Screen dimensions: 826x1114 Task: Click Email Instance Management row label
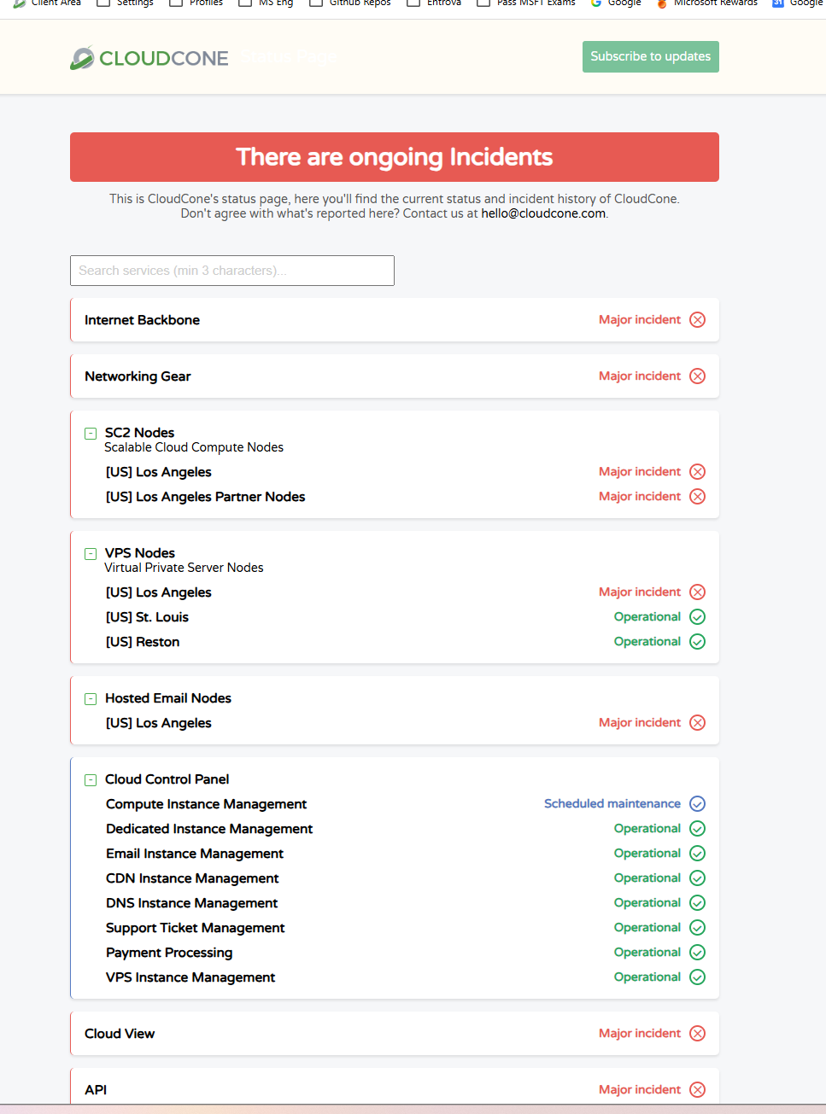195,854
